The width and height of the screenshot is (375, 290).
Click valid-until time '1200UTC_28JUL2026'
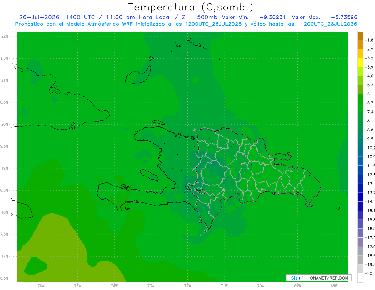coord(329,24)
